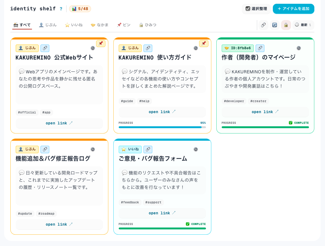Click gear icon on 機能追加＆バグ修正報告ログ card
The width and height of the screenshot is (325, 246).
pos(93,149)
